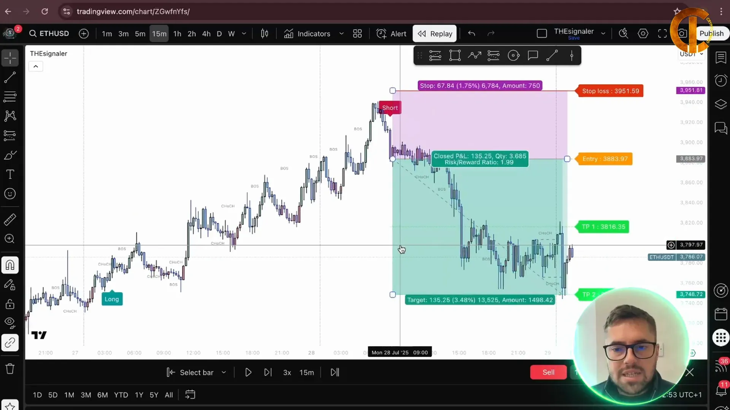Open the watchlist panel icon
This screenshot has width=730, height=410.
721,57
